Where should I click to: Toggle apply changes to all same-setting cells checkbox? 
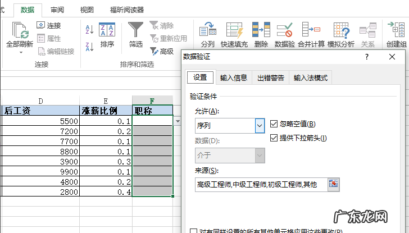click(x=193, y=231)
